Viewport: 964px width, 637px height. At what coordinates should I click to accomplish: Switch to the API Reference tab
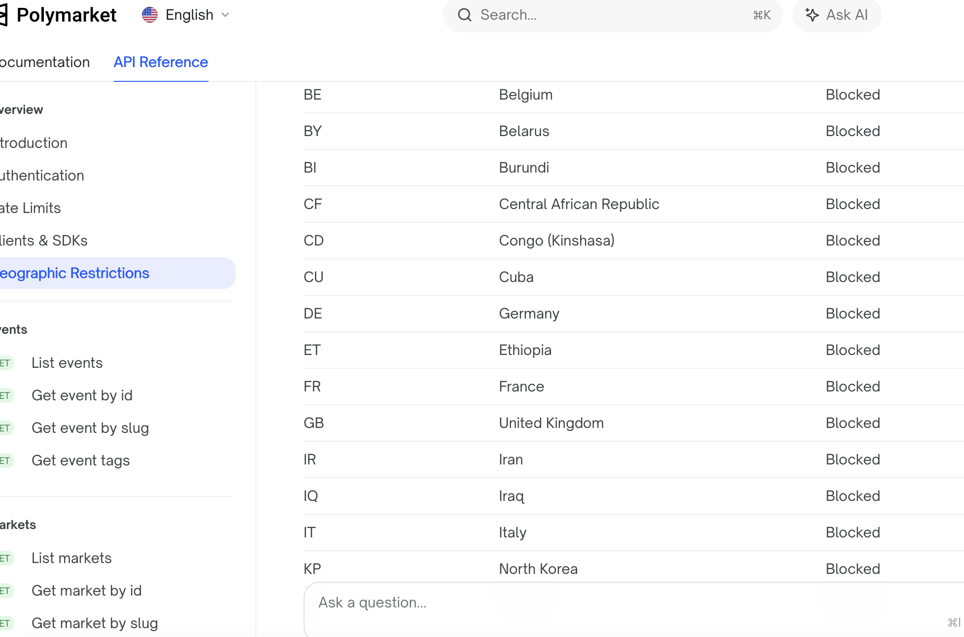[161, 62]
